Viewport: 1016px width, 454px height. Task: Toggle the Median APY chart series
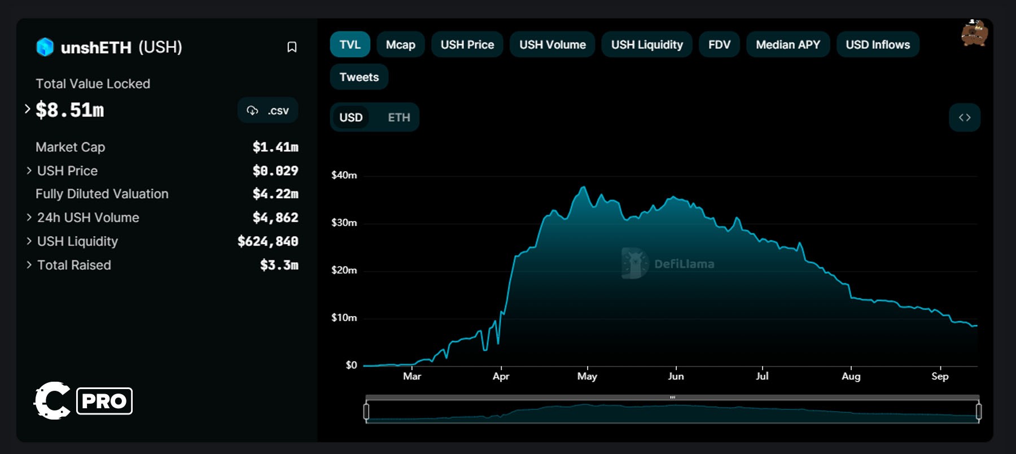click(x=788, y=45)
